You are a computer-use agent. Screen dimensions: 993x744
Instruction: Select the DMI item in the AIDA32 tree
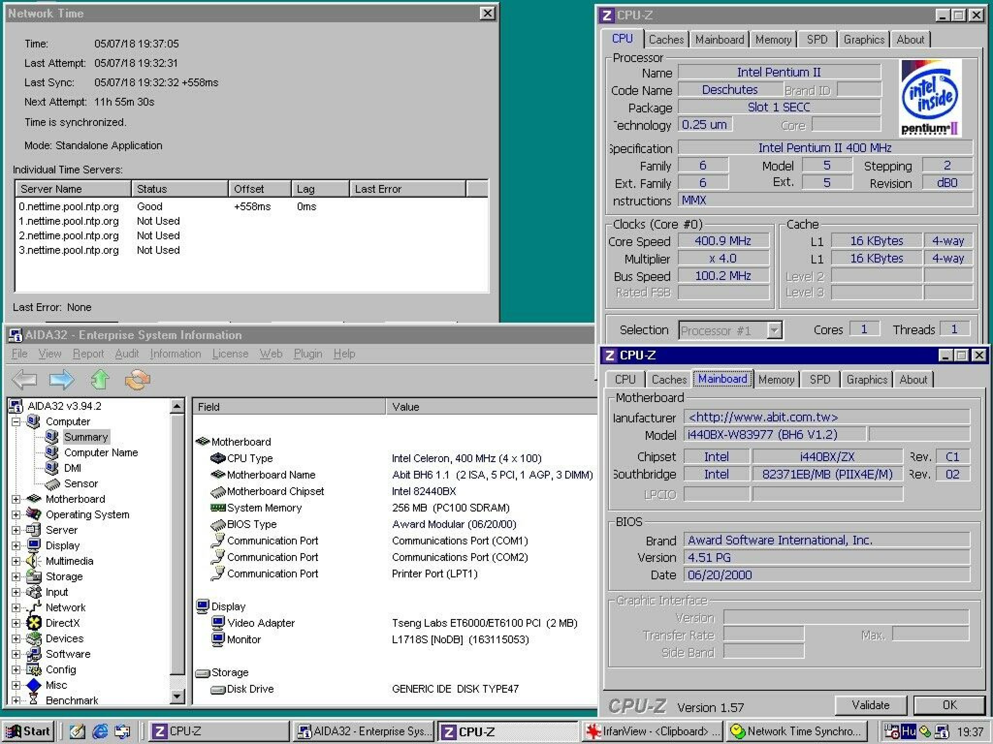[x=72, y=468]
